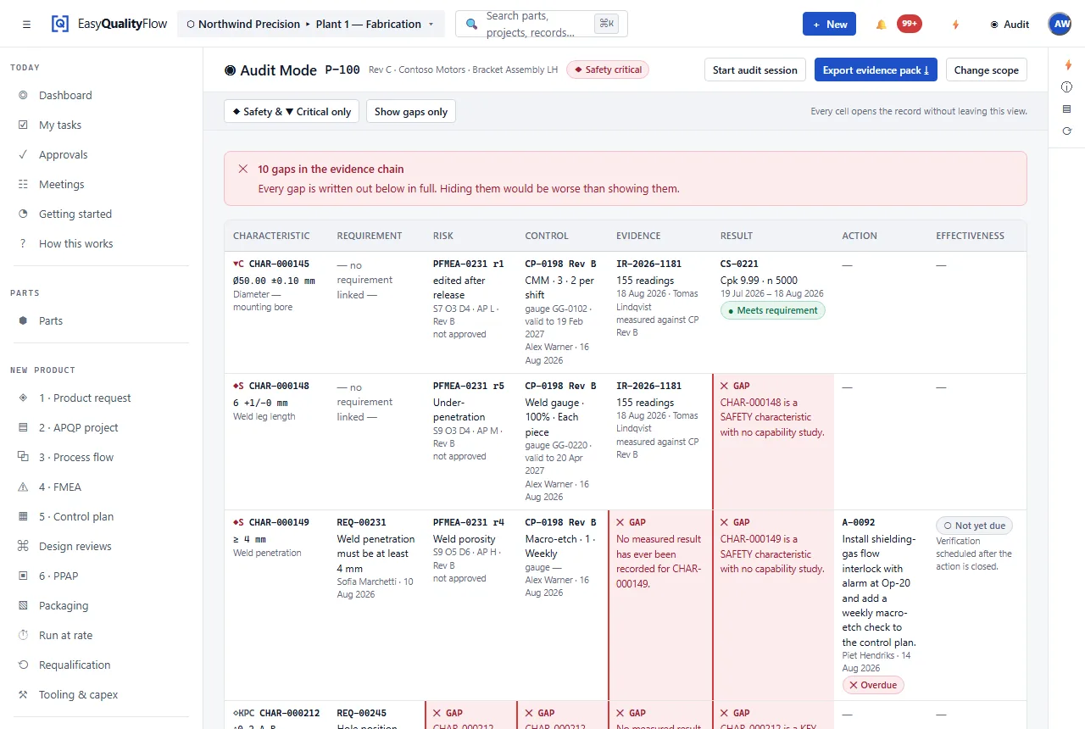Click the Product request diamond icon
Screen dimensions: 1085x729
(23, 398)
